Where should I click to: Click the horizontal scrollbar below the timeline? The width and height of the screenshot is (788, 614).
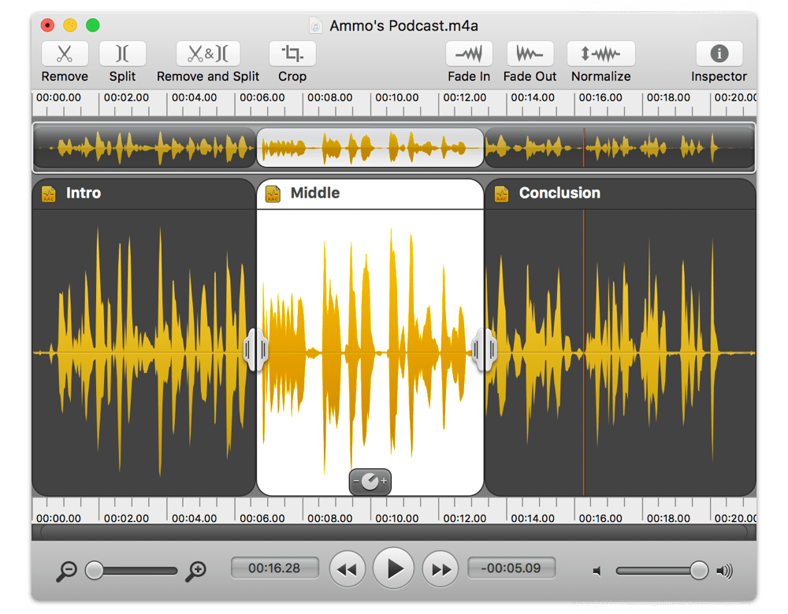tap(394, 531)
